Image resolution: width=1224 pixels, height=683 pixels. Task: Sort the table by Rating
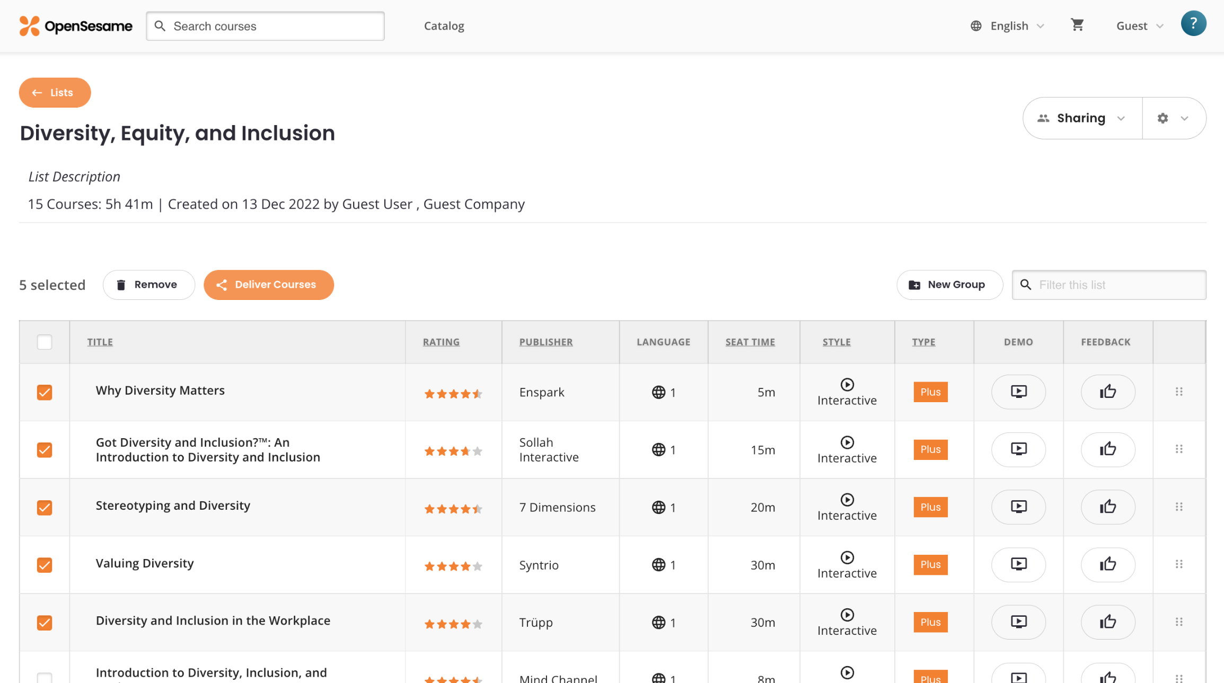(441, 342)
